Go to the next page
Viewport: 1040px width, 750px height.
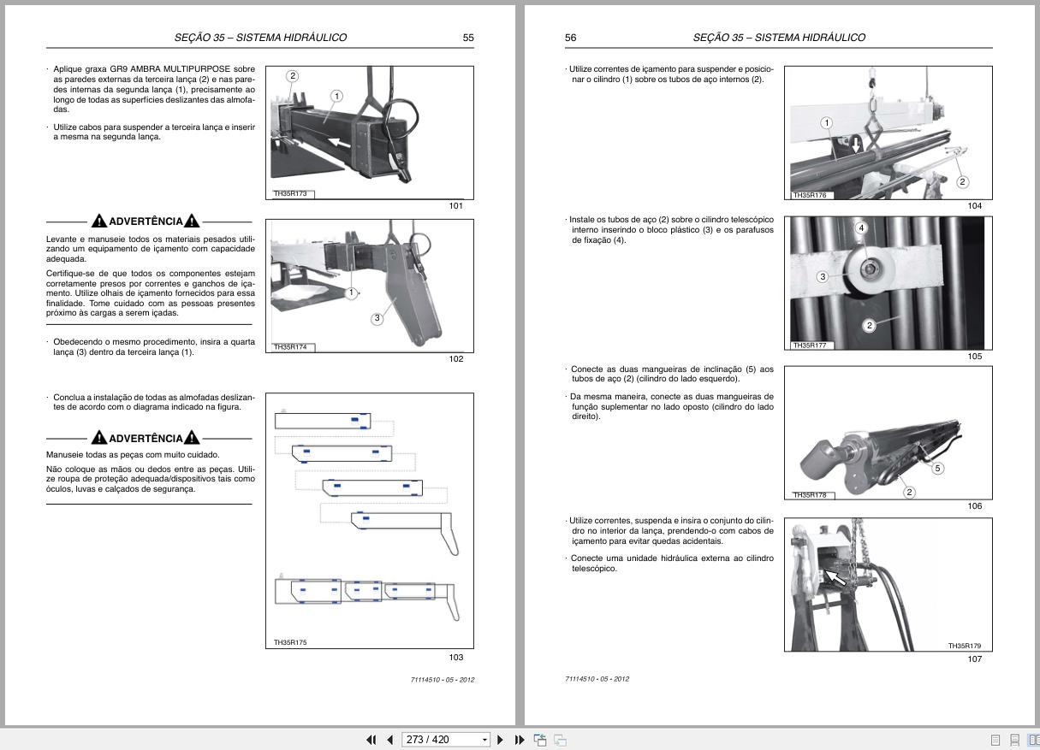[x=501, y=740]
